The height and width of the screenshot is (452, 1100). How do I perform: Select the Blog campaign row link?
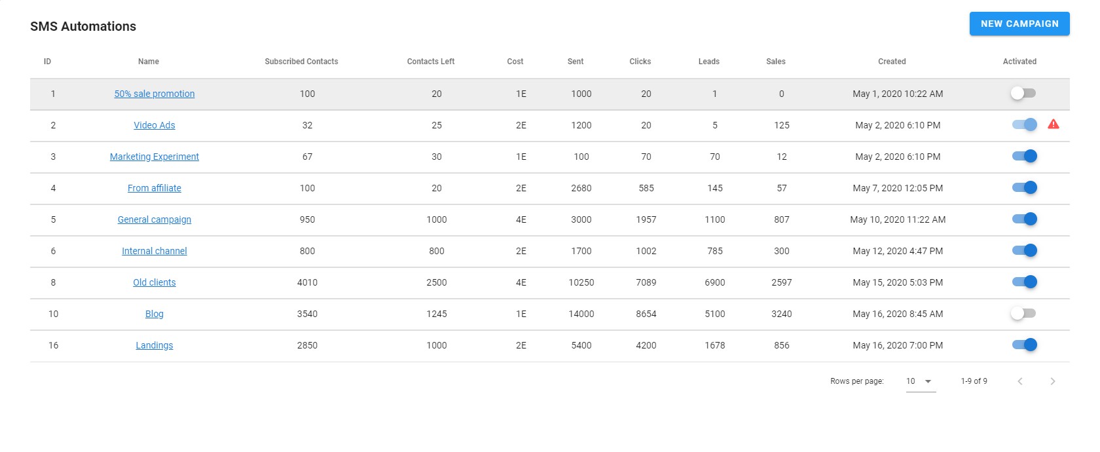click(155, 314)
